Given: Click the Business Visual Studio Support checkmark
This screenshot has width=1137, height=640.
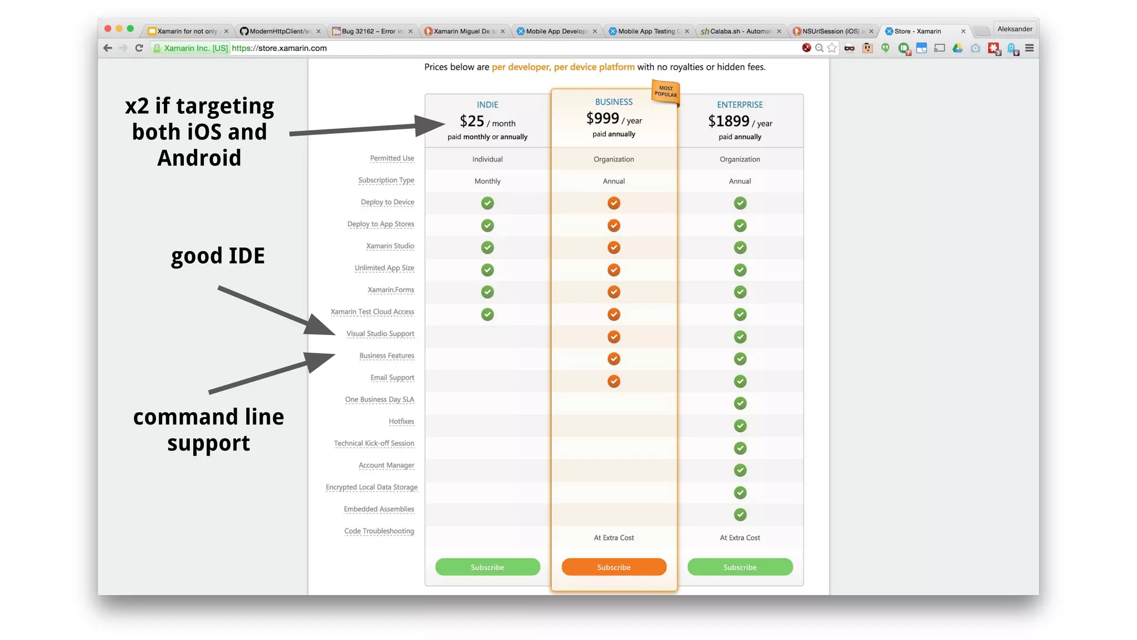Looking at the screenshot, I should pyautogui.click(x=613, y=337).
